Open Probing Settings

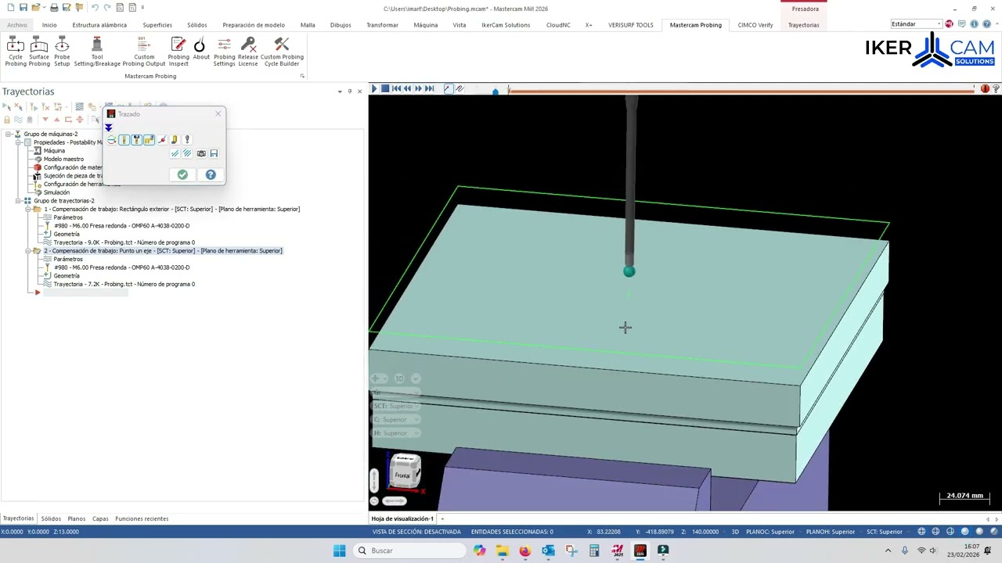[x=225, y=52]
